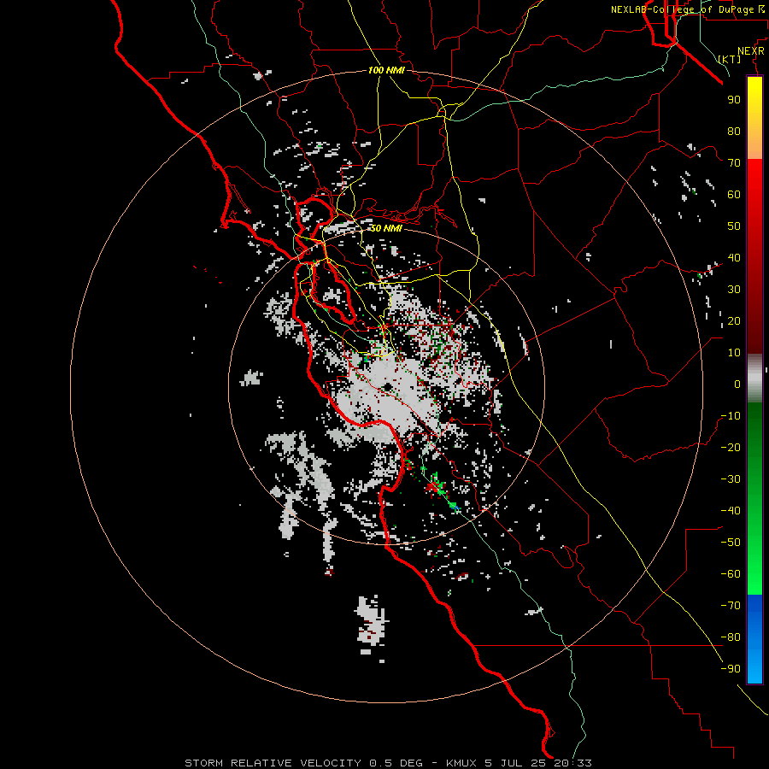The width and height of the screenshot is (769, 769).
Task: Click the 70 value on the velocity scale
Action: 734,163
